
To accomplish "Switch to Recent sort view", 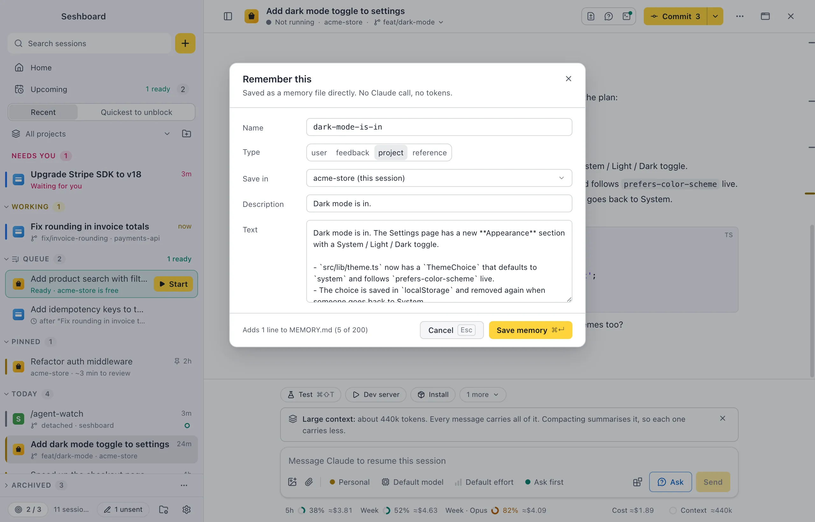I will coord(43,112).
